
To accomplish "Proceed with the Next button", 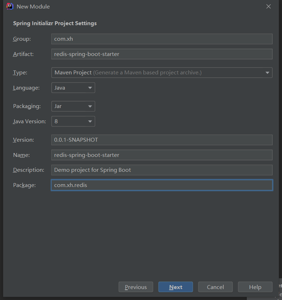I will 175,287.
